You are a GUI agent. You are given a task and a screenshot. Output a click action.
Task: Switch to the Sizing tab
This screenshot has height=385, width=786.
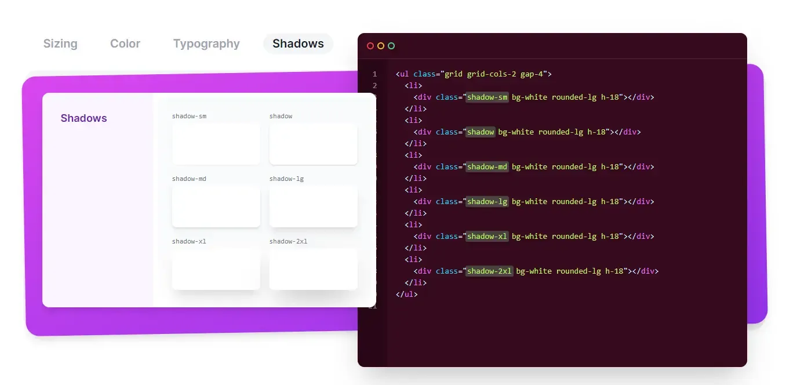[x=60, y=43]
